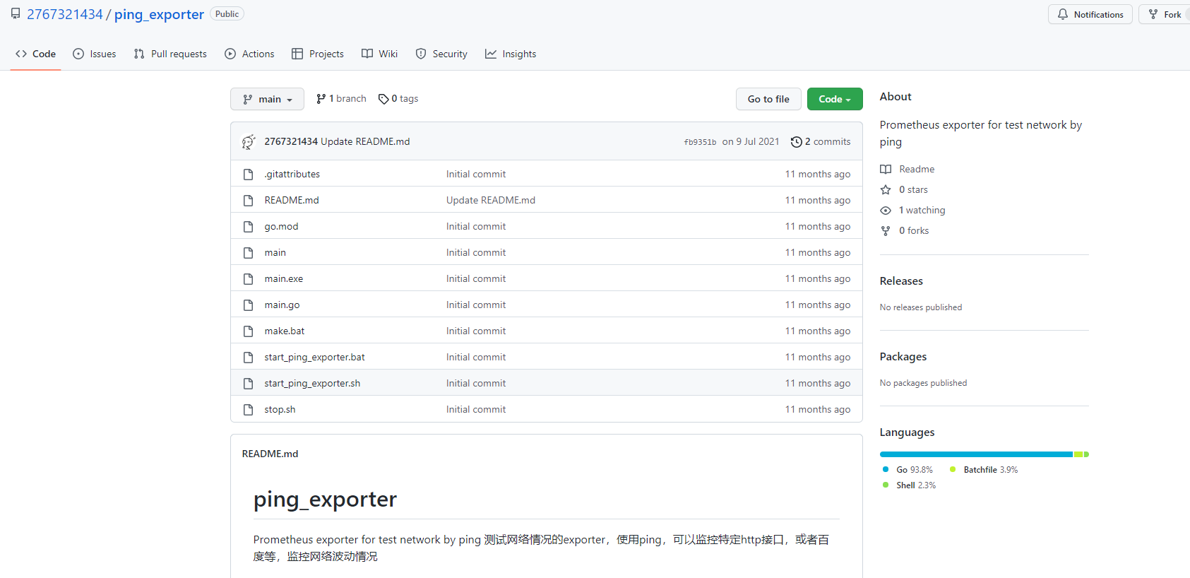
Task: Open the main.go file link
Action: pyautogui.click(x=282, y=305)
